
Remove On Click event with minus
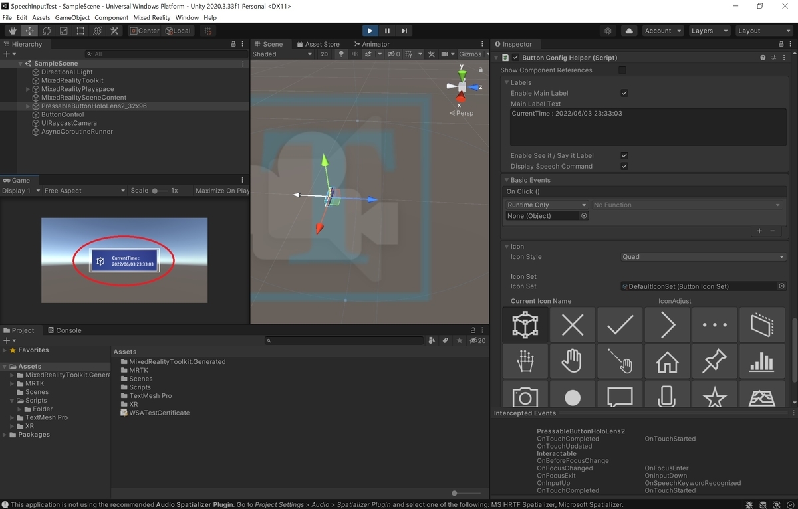[772, 231]
